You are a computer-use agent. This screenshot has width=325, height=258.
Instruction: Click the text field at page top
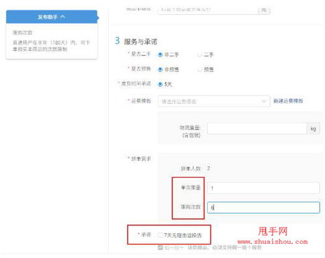(x=208, y=10)
